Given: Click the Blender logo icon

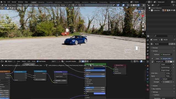Looking at the screenshot, I should [x=1, y=2].
